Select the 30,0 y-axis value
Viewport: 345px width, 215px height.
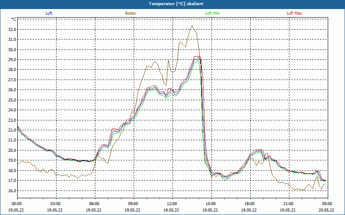12,49
